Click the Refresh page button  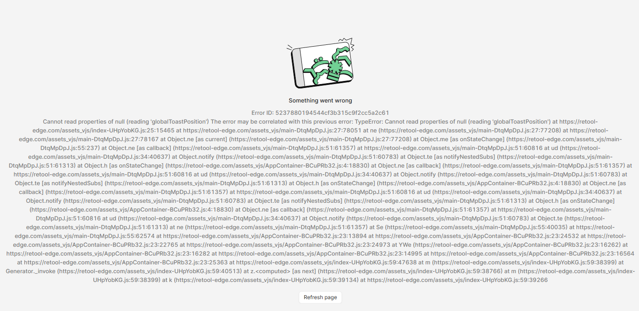click(320, 297)
